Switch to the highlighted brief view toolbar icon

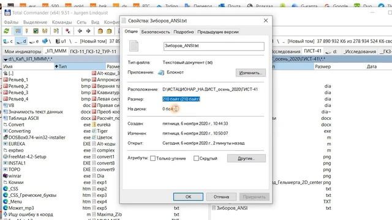(x=18, y=31)
